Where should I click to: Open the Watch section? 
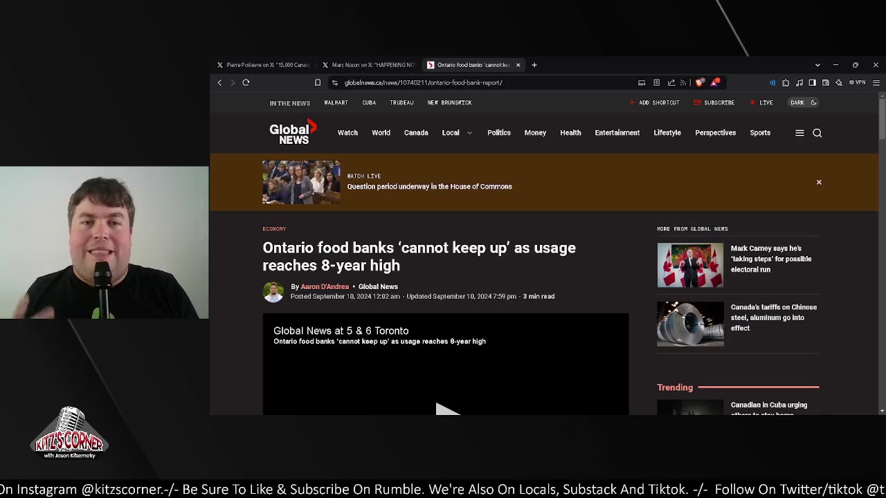347,133
